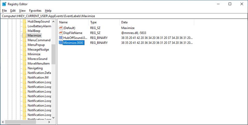Select the MailBeep key label
This screenshot has width=248, height=125.
[34, 31]
